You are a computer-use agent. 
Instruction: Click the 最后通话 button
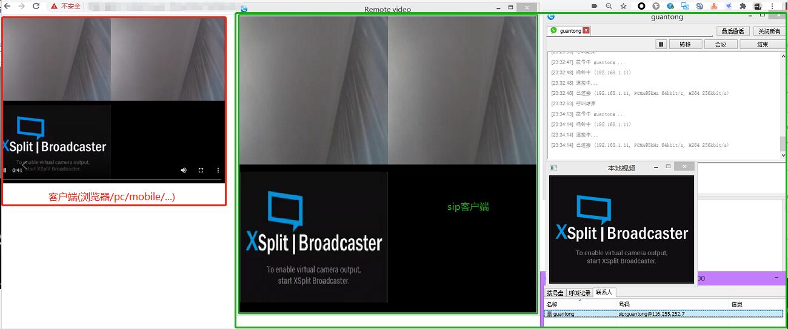733,31
